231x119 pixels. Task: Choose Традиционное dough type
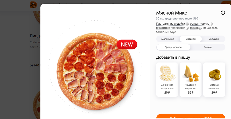click(x=173, y=47)
